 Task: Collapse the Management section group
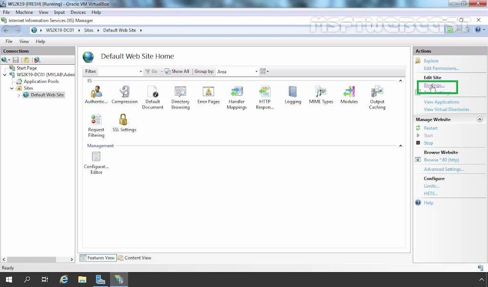[400, 146]
